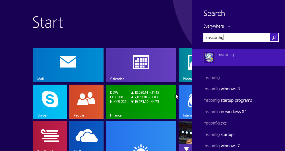Open the Finance tile

point(141,102)
